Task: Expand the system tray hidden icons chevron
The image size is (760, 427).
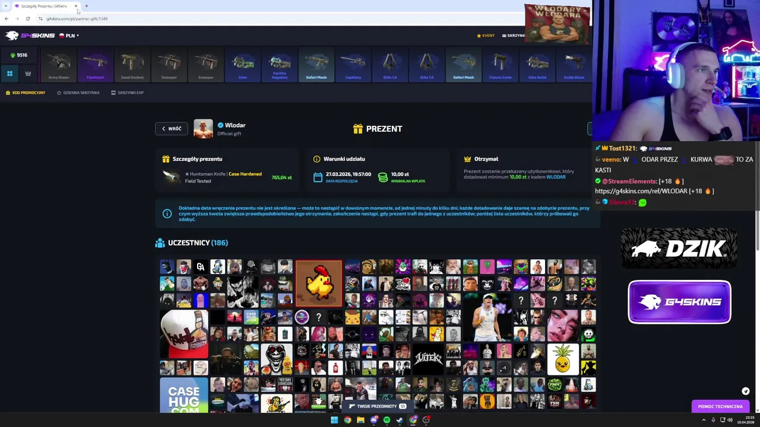Action: pyautogui.click(x=704, y=420)
